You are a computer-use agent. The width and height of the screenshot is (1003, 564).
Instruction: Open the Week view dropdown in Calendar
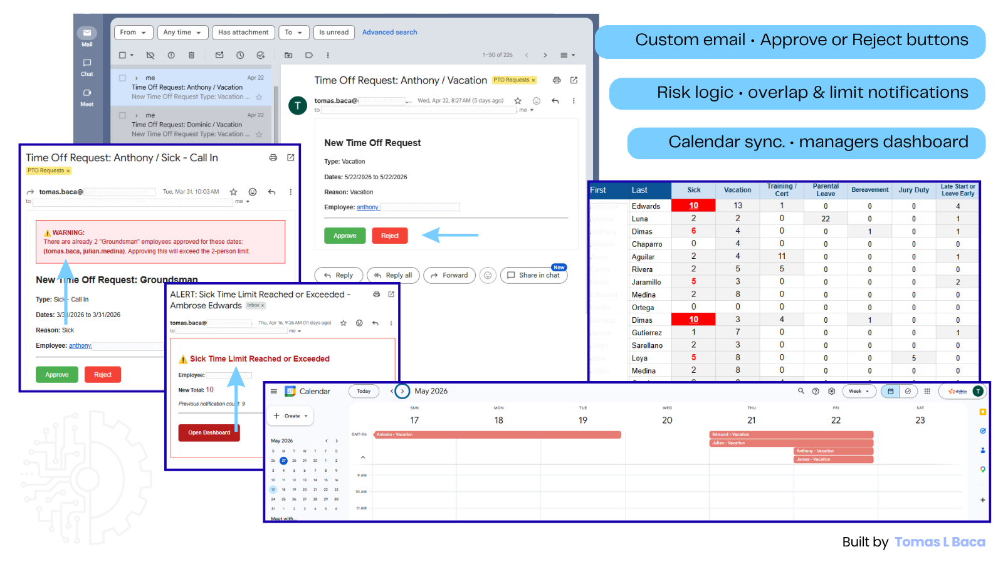[859, 391]
